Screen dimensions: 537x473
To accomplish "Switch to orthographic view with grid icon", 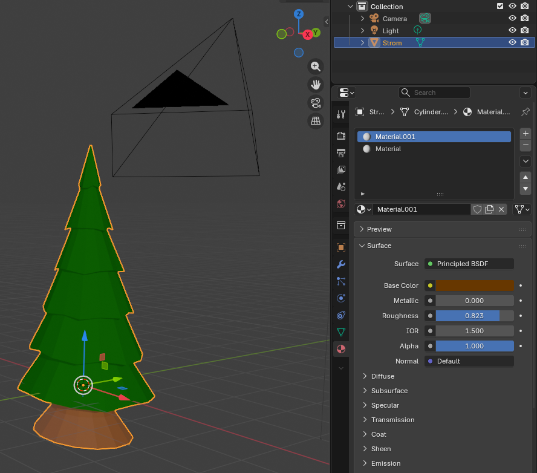I will coord(315,121).
